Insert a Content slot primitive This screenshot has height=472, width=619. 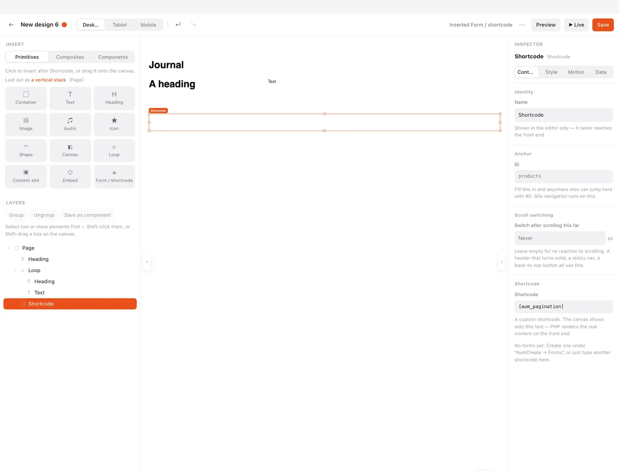(26, 177)
